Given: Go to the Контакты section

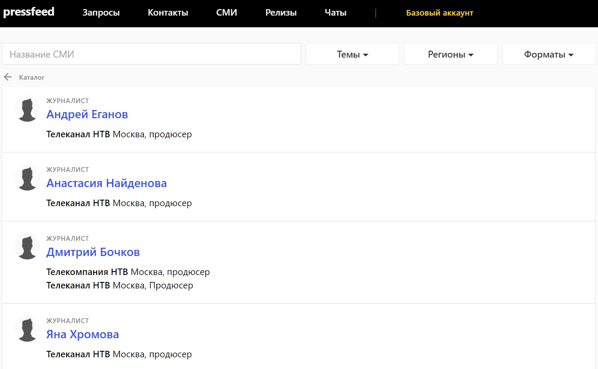Looking at the screenshot, I should point(168,13).
